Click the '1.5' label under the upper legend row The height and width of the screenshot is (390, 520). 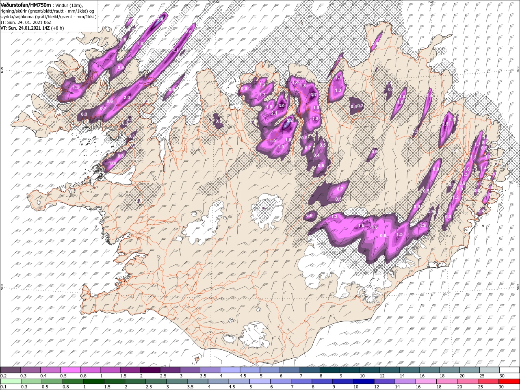coord(122,376)
